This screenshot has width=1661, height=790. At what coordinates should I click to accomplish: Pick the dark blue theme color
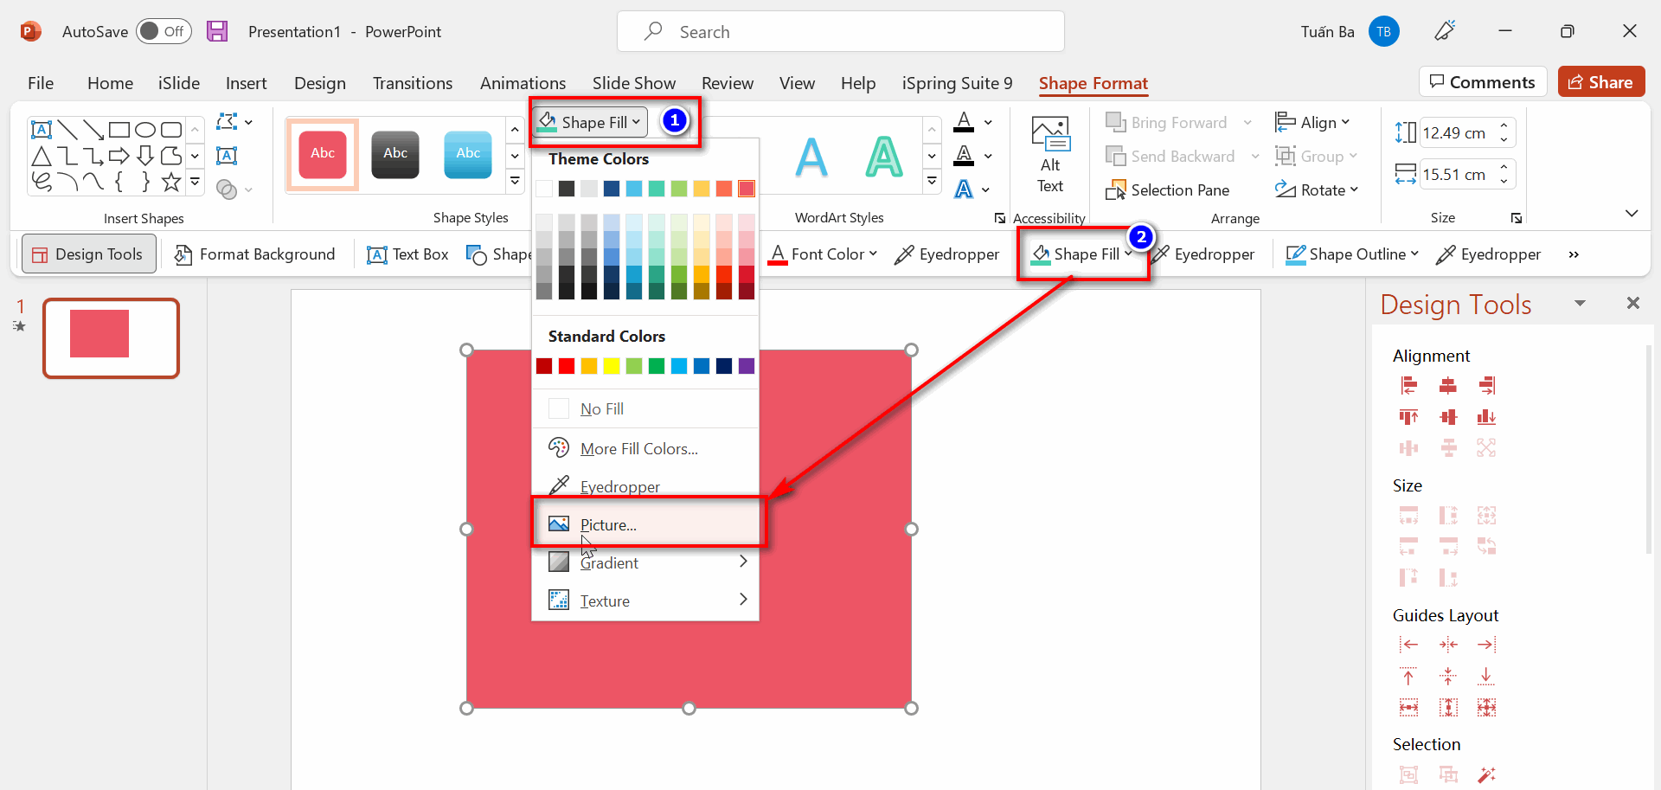612,189
